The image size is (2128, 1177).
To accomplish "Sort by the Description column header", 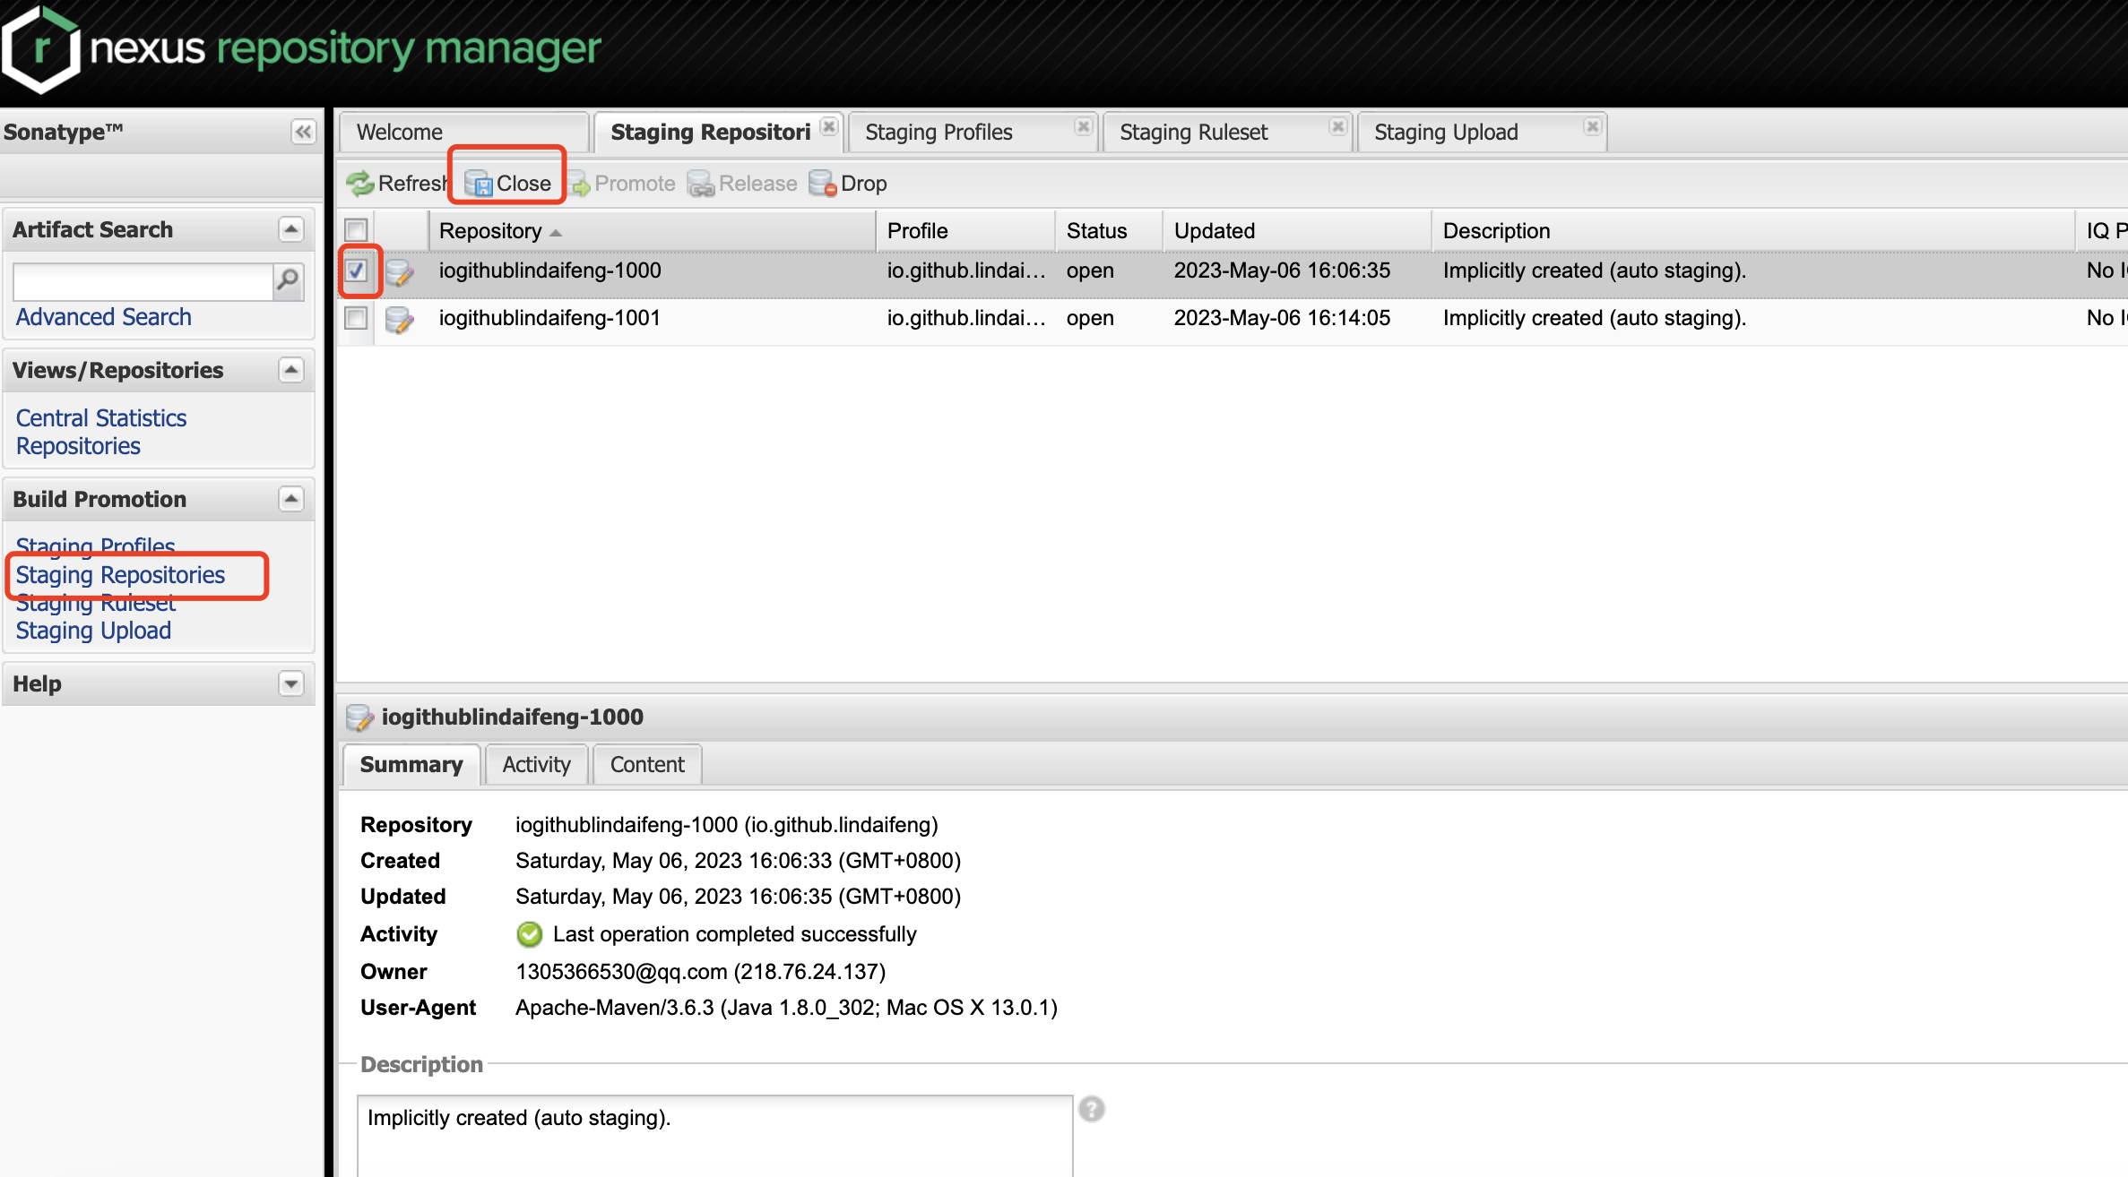I will pyautogui.click(x=1752, y=231).
